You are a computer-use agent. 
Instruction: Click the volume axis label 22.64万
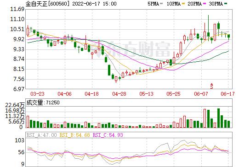coord(15,105)
